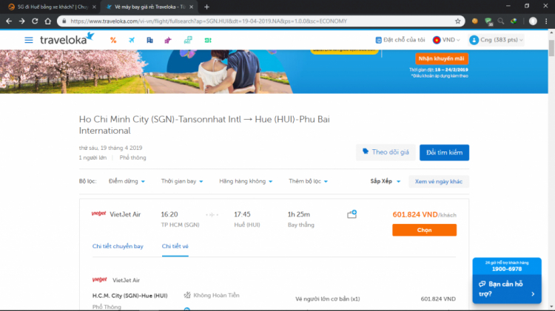Open Chrome three-dot menu
The width and height of the screenshot is (555, 311).
coord(546,21)
